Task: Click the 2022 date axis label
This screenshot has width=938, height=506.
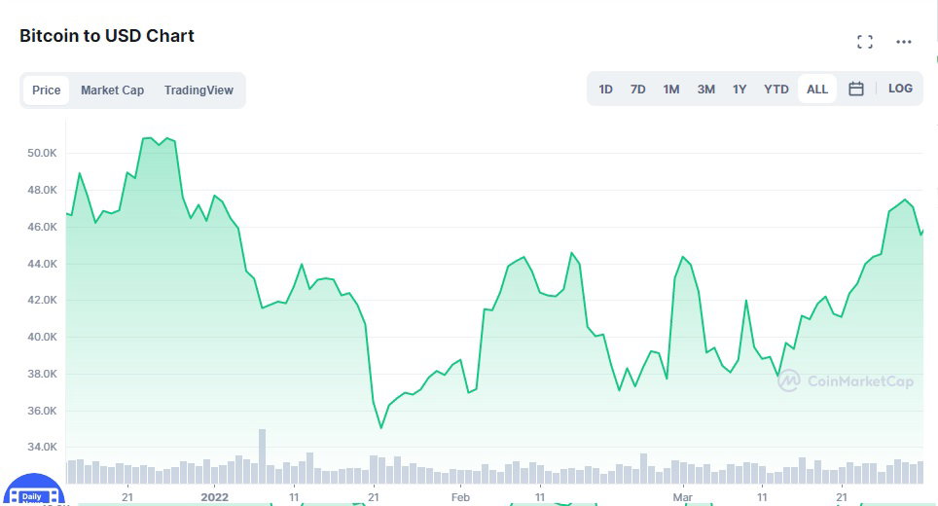Action: point(215,497)
